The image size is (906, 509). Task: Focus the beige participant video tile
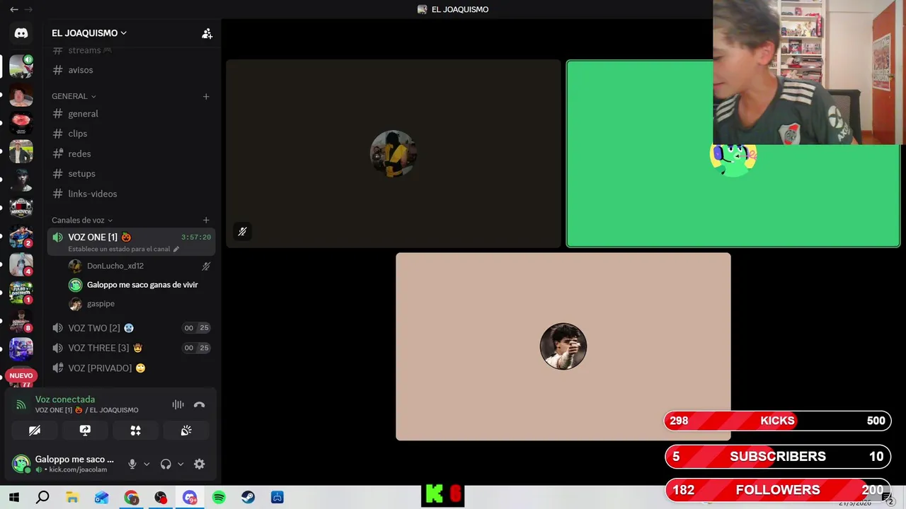click(563, 346)
